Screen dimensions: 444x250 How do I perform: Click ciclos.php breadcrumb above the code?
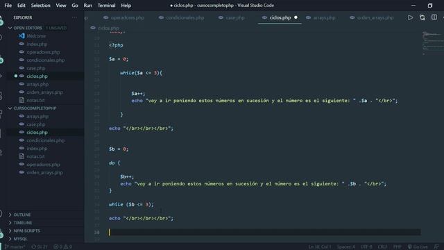pos(105,28)
